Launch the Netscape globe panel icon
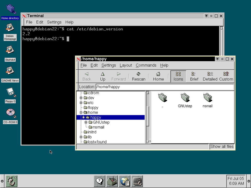This screenshot has height=188, width=251. tap(124, 181)
